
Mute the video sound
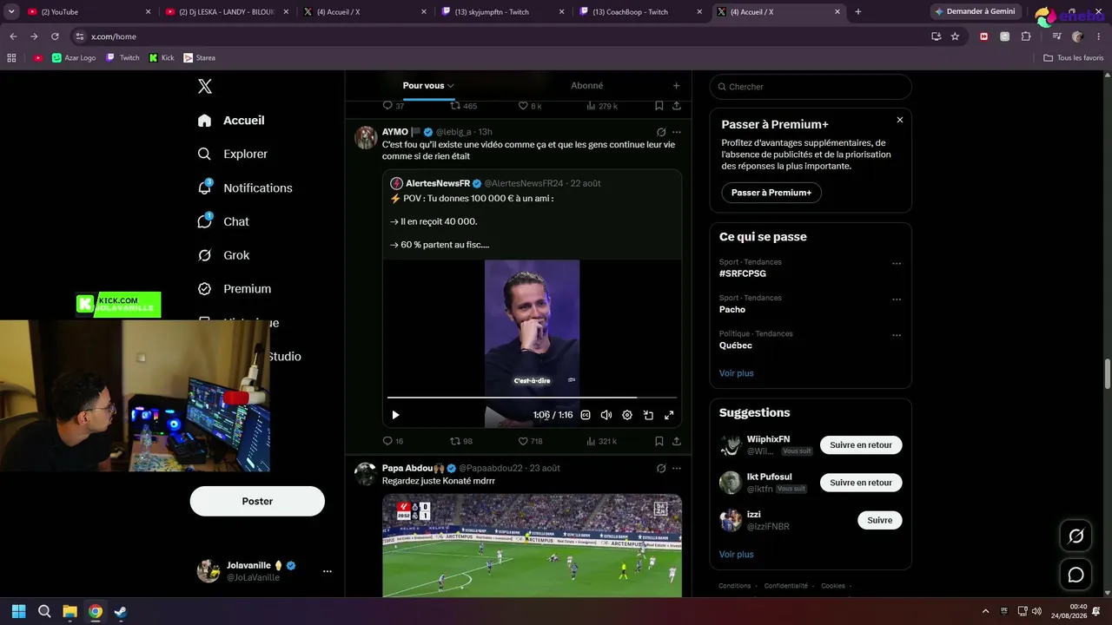pos(606,415)
